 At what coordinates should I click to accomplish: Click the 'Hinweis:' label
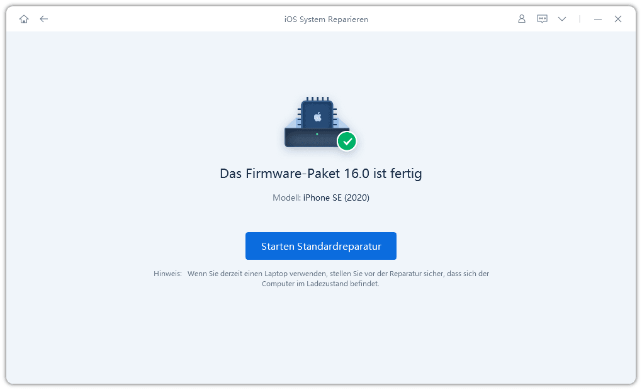167,274
